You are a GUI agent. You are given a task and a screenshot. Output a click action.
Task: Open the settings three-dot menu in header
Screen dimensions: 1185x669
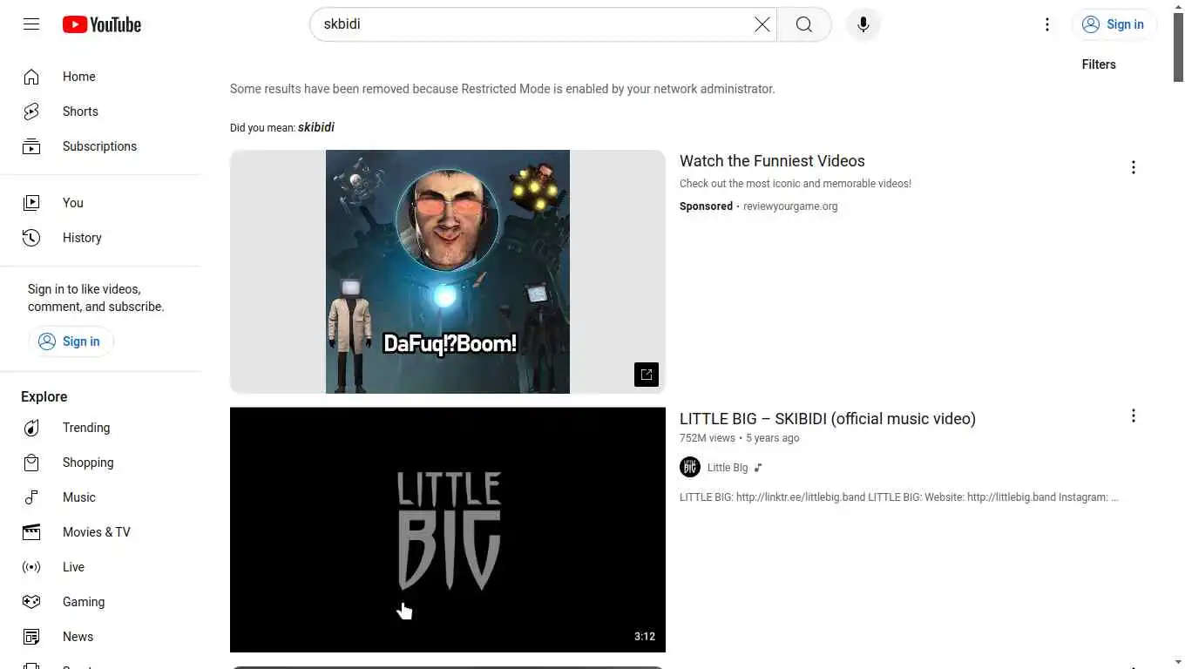pyautogui.click(x=1047, y=24)
